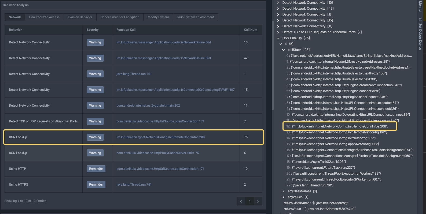Select DSN LookUp row with call num 6

(x=133, y=153)
